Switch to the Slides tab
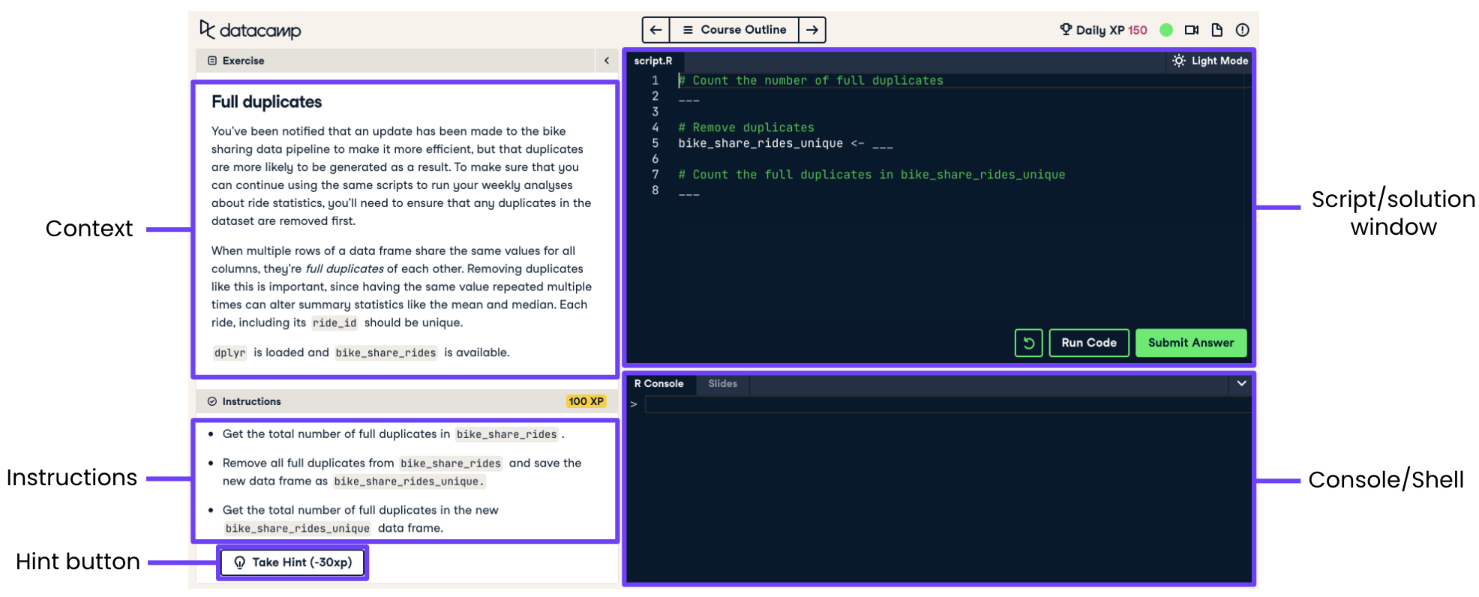Image resolution: width=1479 pixels, height=597 pixels. pos(723,384)
